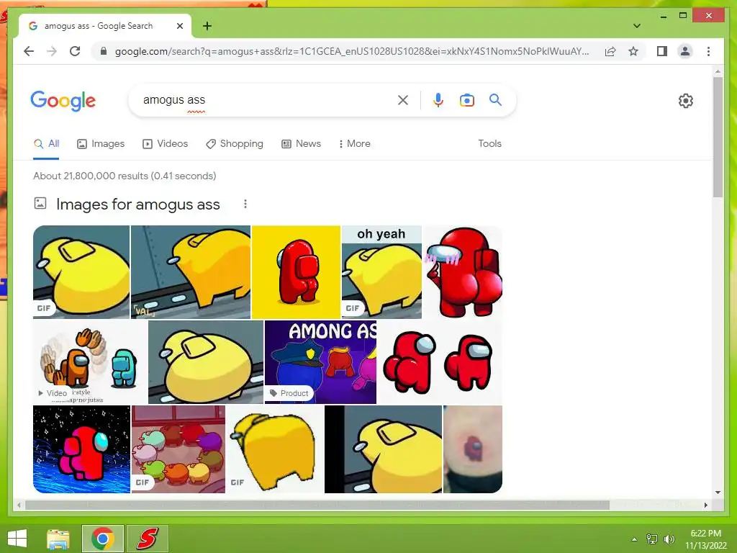
Task: Click the browser forward arrow
Action: pos(52,51)
